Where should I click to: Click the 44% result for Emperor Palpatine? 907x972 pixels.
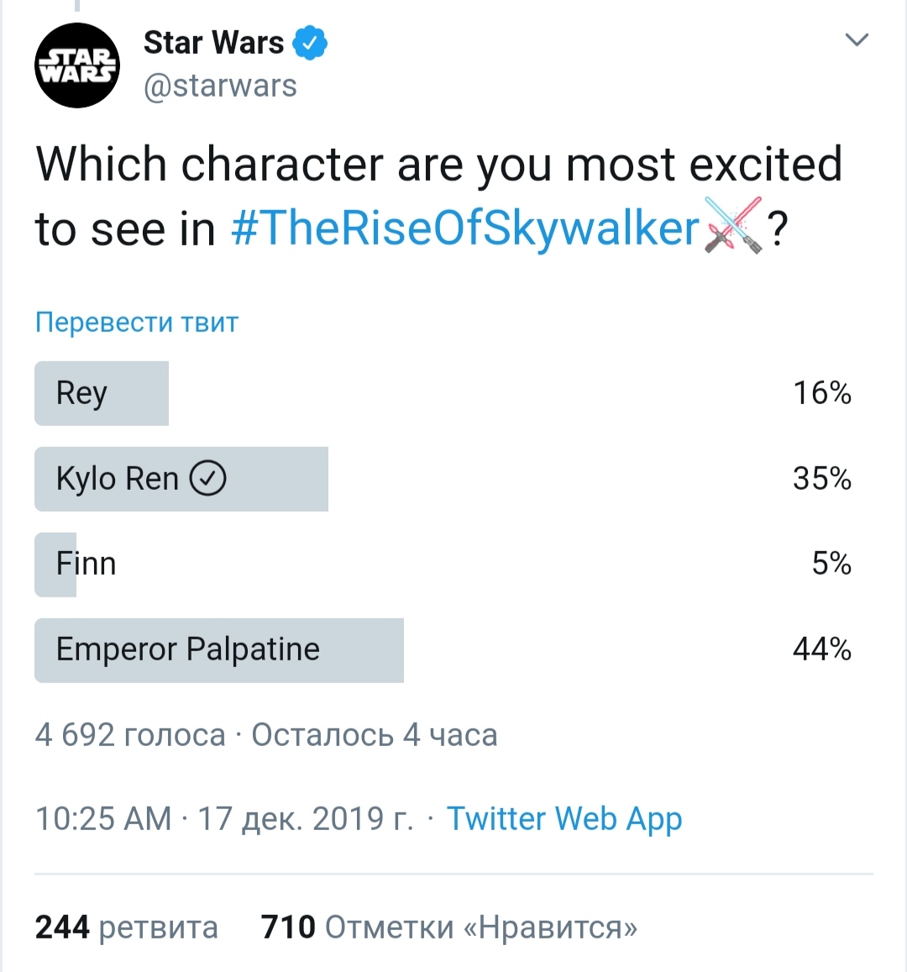coord(822,649)
